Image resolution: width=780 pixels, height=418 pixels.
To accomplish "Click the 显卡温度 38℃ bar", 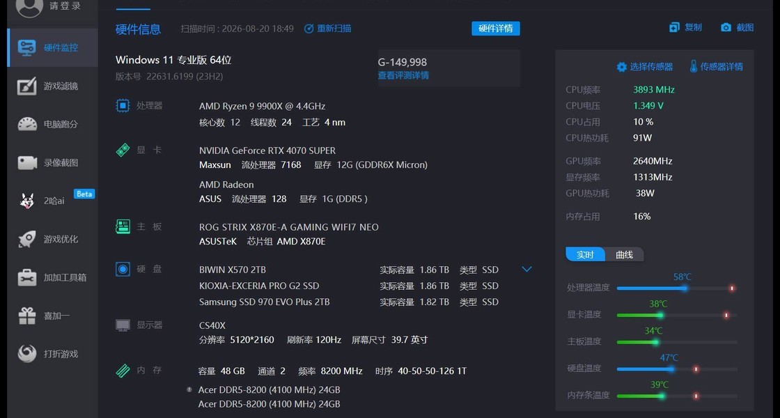I will (676, 315).
